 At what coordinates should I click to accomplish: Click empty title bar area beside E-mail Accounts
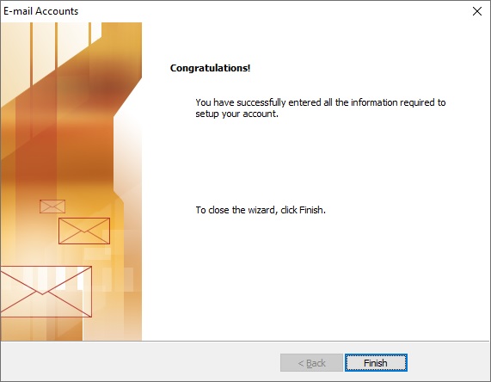[x=273, y=11]
